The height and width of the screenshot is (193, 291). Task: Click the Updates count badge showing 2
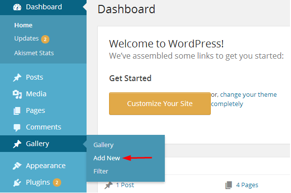tap(45, 39)
